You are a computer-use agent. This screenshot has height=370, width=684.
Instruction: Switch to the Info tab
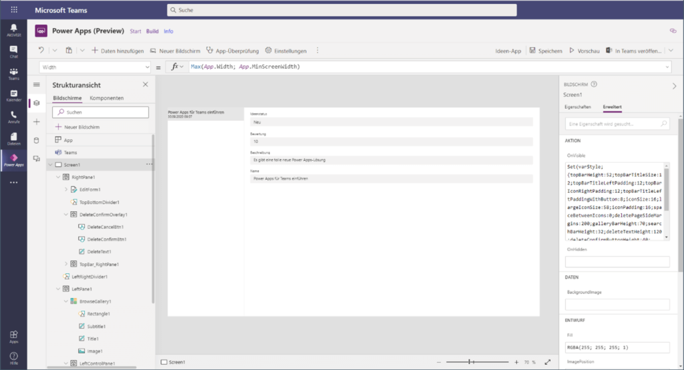(x=168, y=31)
